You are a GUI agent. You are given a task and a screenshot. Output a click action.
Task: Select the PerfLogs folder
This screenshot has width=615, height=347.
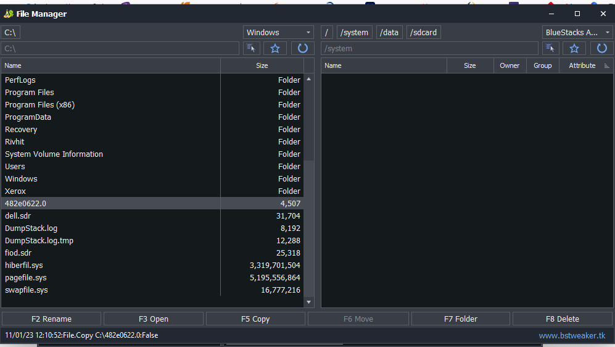pos(152,80)
